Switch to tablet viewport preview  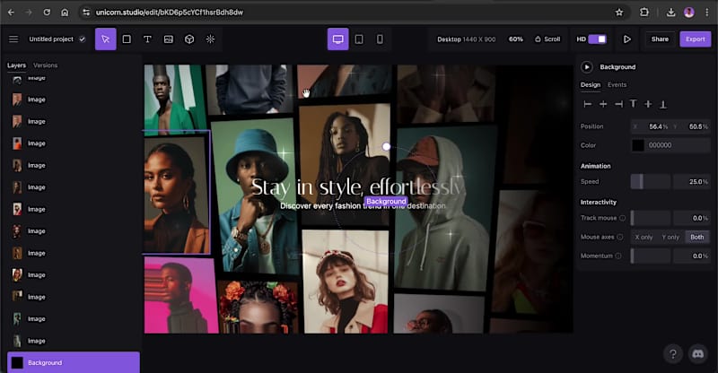tap(359, 39)
